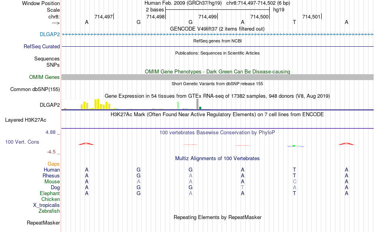The image size is (374, 232).
Task: Click the ---> strand direction arrow label
Action: click(x=56, y=23)
